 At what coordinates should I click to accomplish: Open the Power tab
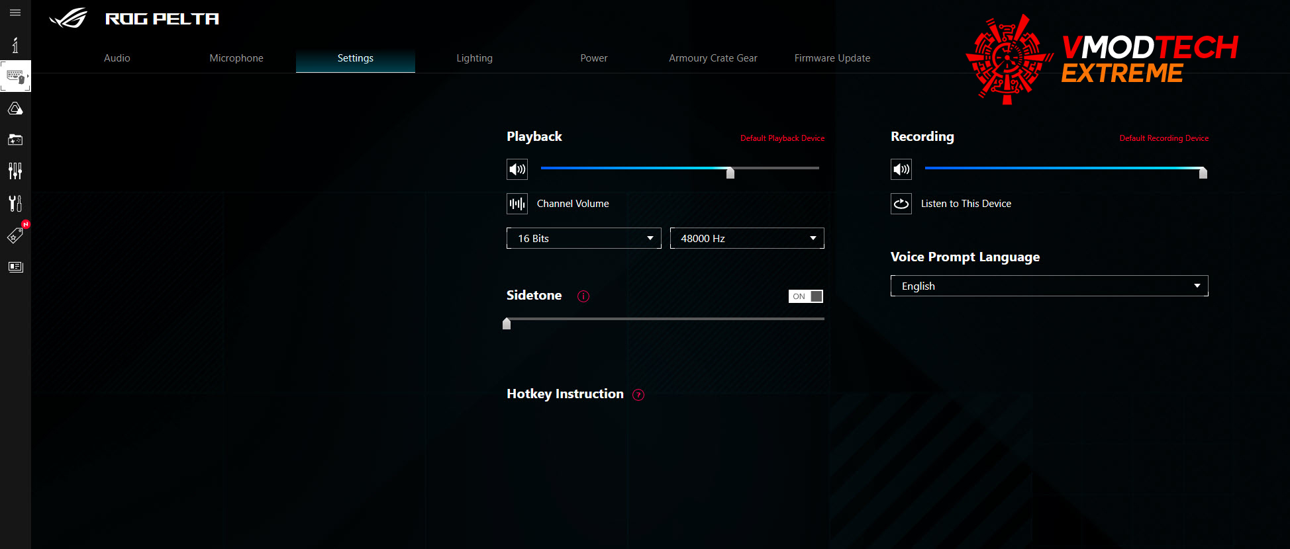[594, 58]
